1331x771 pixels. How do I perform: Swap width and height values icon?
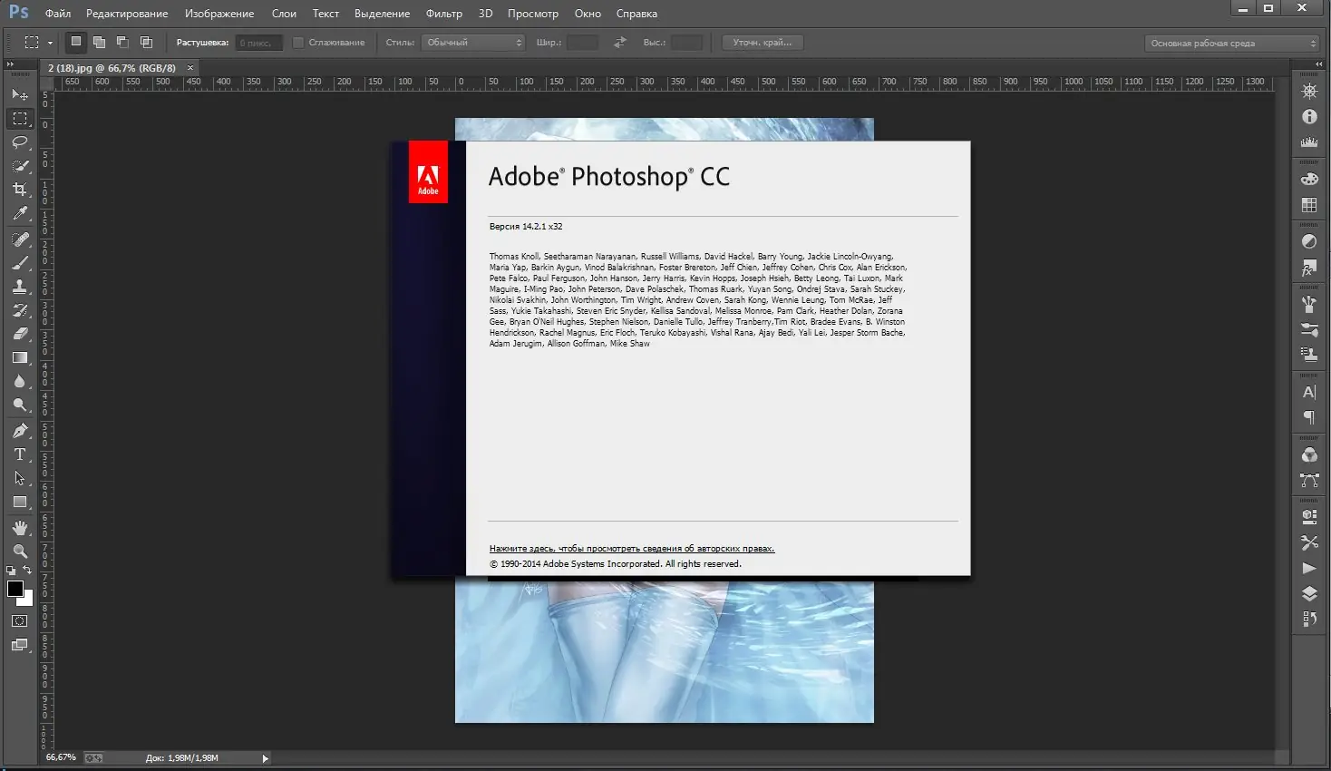tap(620, 43)
